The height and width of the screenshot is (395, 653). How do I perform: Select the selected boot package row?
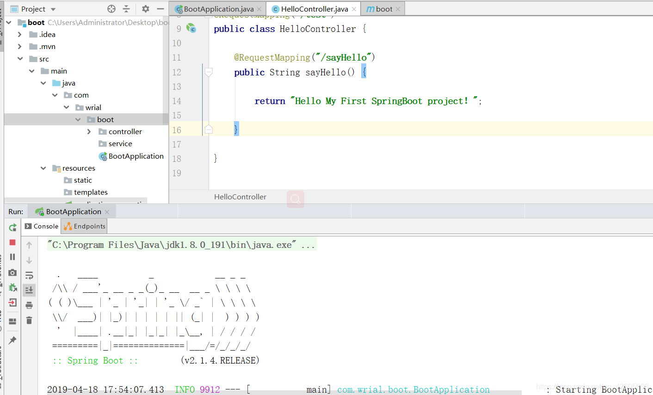86,119
